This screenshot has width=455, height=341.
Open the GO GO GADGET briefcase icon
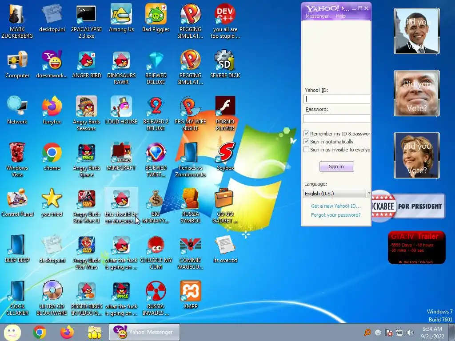pos(225,206)
